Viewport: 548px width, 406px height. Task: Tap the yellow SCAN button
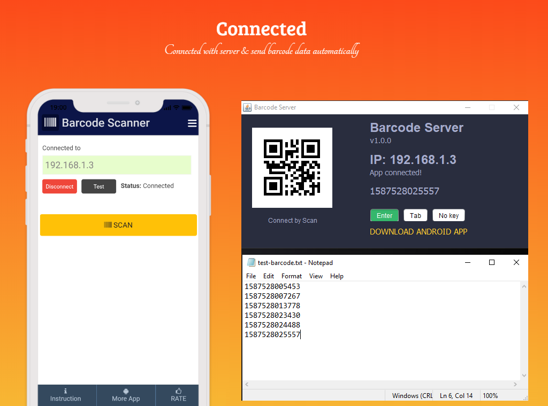tap(118, 225)
